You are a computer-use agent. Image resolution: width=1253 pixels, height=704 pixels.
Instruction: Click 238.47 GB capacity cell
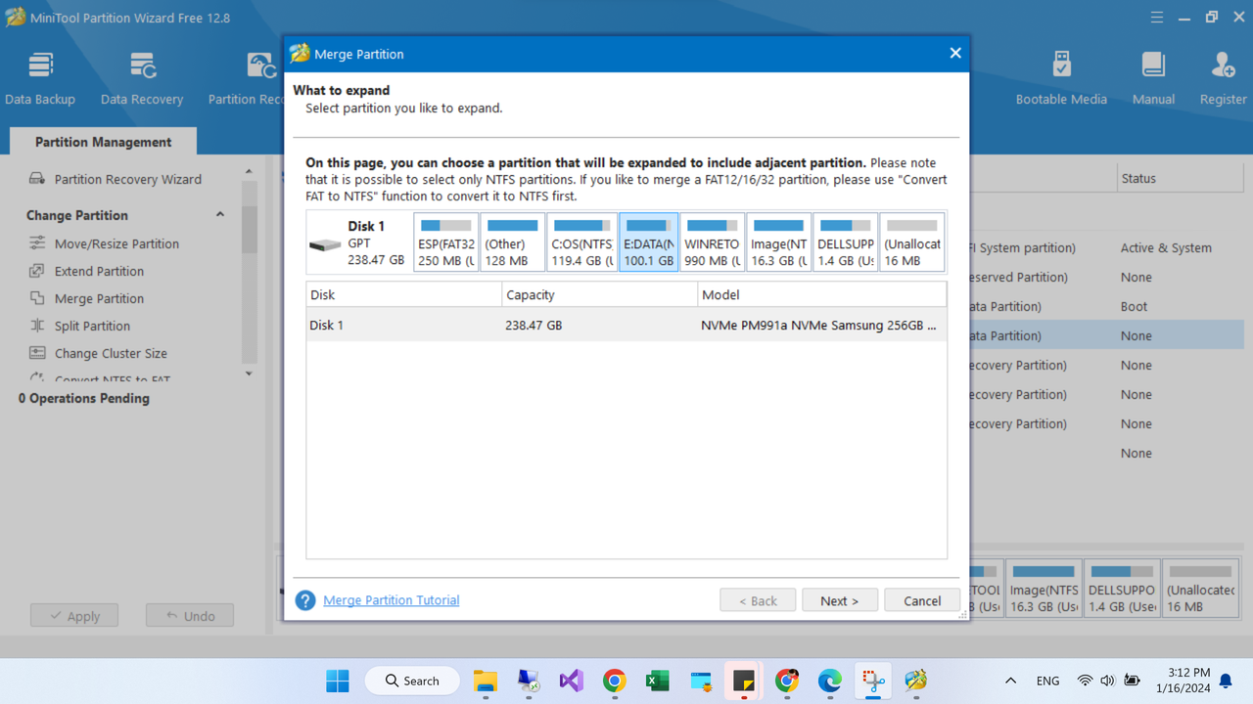534,325
